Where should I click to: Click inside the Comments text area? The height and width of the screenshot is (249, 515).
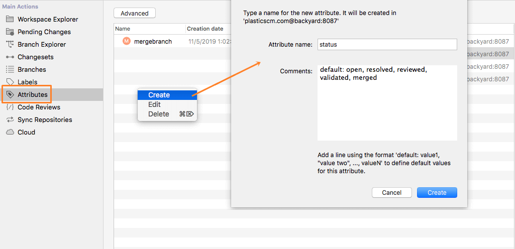(387, 103)
